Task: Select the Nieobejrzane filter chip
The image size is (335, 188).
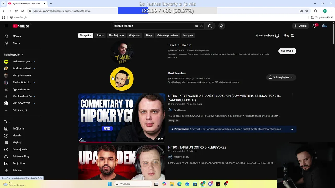Action: [116, 35]
